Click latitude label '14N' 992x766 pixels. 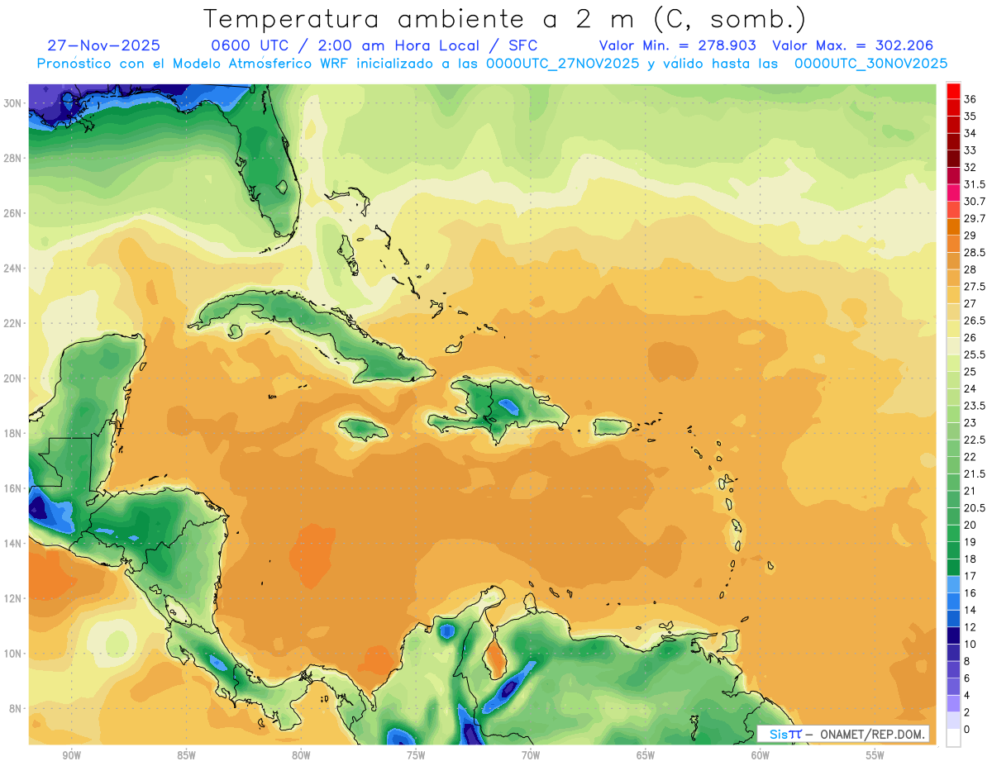click(x=14, y=544)
